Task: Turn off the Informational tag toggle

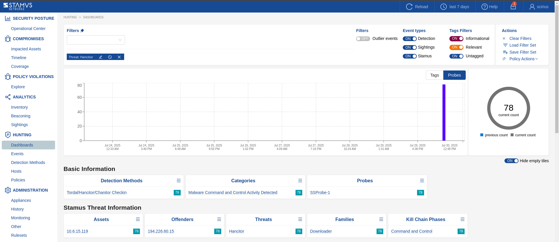Action: coord(456,39)
